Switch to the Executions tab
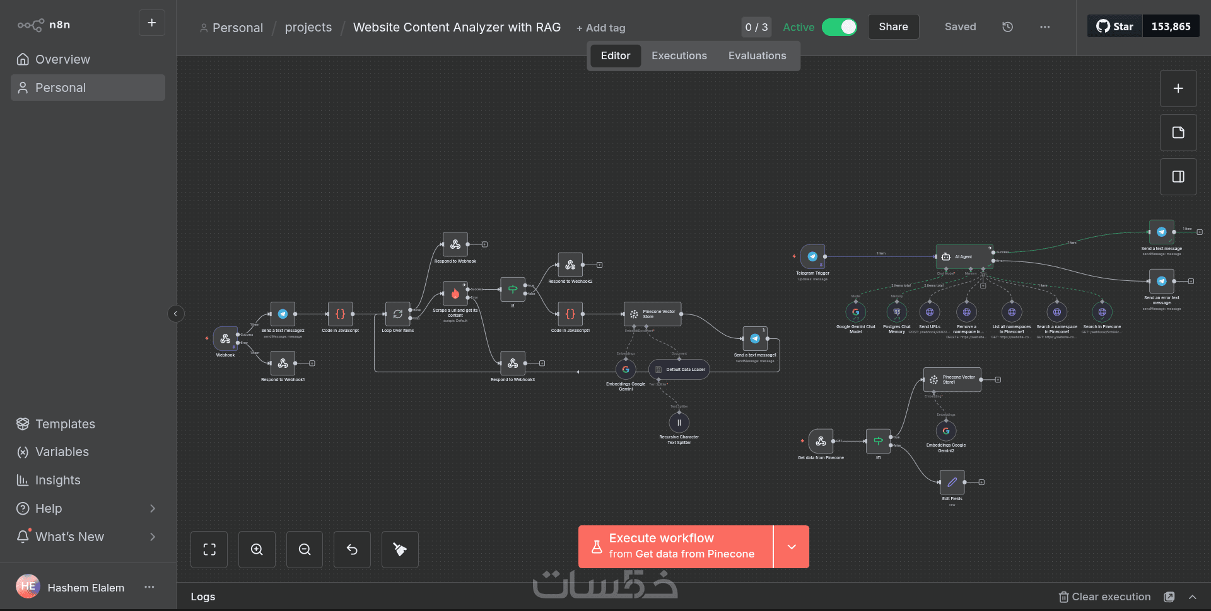This screenshot has width=1211, height=611. (x=679, y=56)
